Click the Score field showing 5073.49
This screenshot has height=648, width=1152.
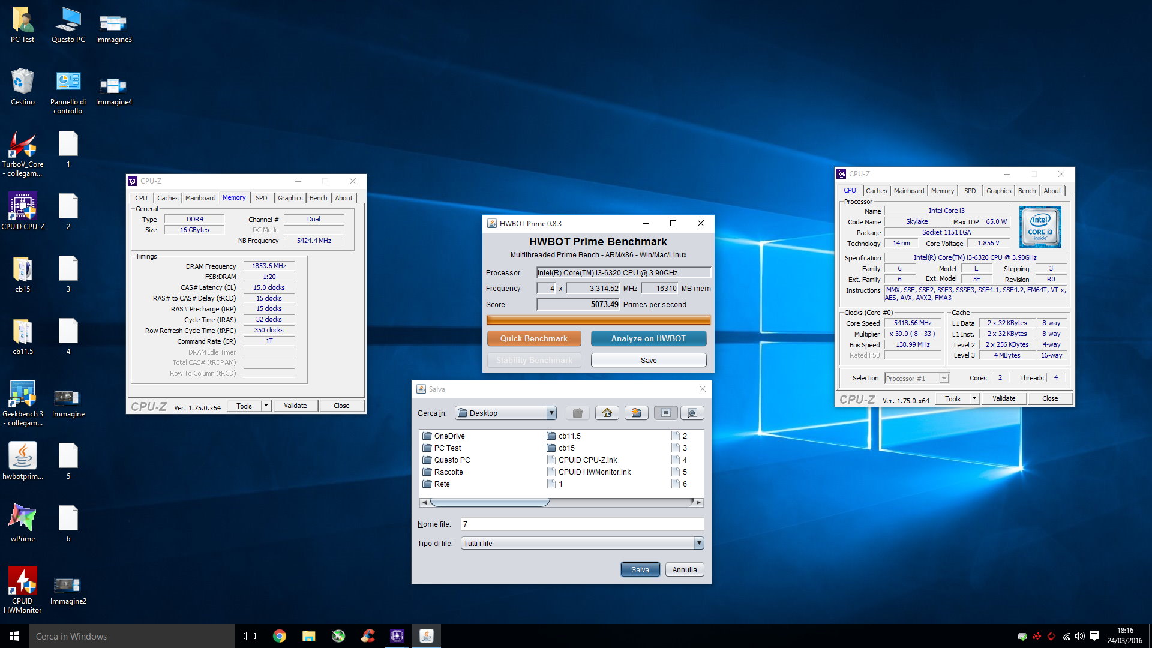(x=578, y=304)
